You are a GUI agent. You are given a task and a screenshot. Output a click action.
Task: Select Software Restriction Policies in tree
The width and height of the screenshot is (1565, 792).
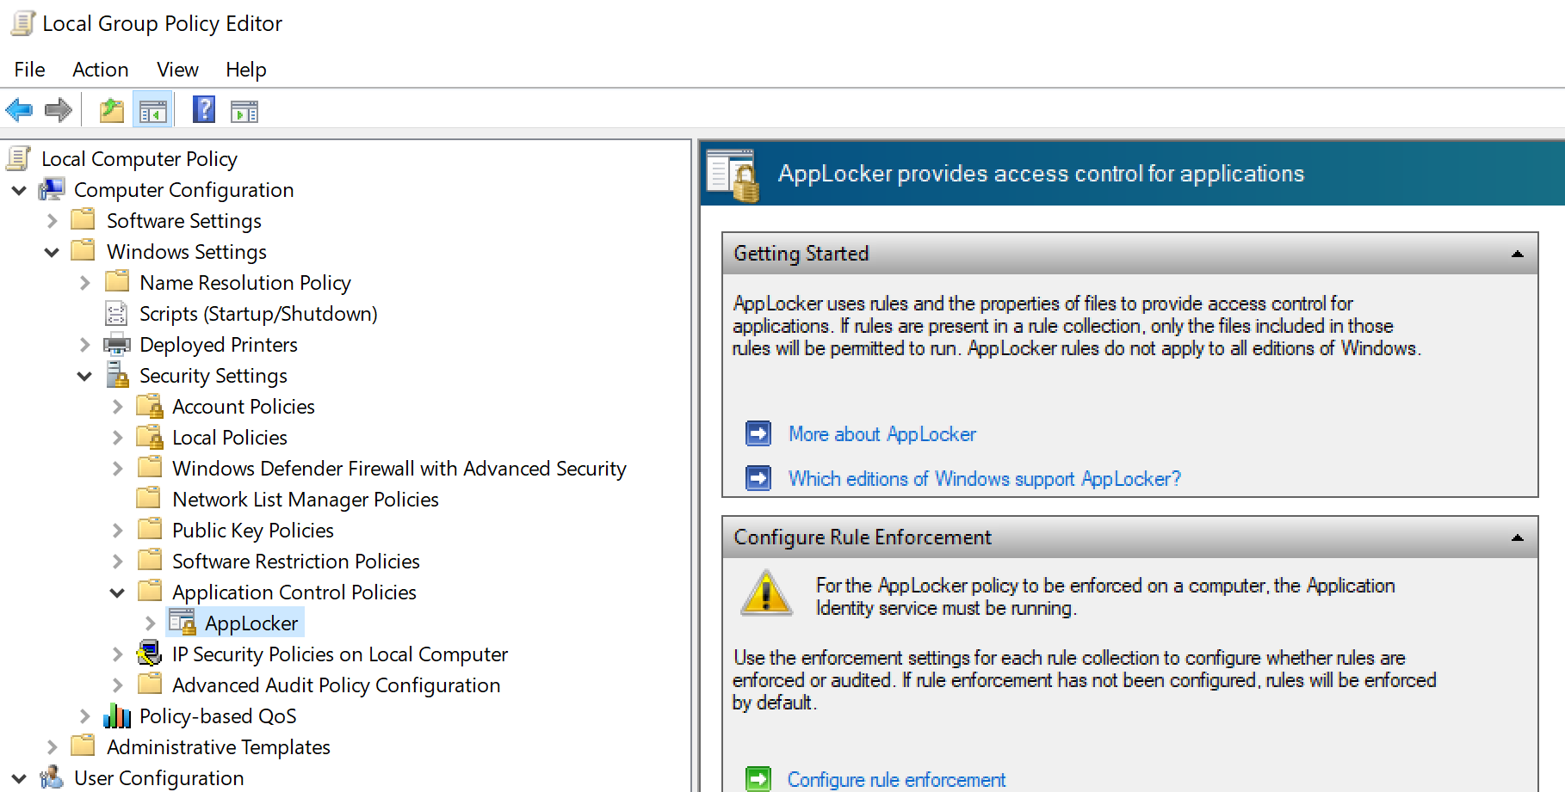[295, 562]
